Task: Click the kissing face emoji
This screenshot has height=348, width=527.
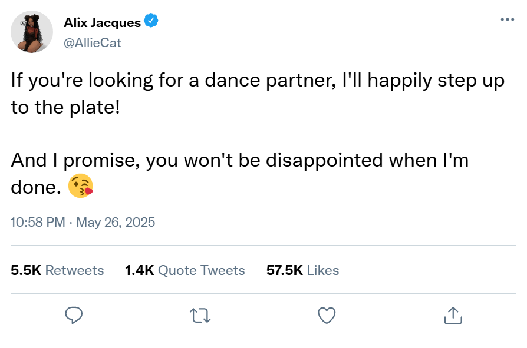Action: [81, 187]
